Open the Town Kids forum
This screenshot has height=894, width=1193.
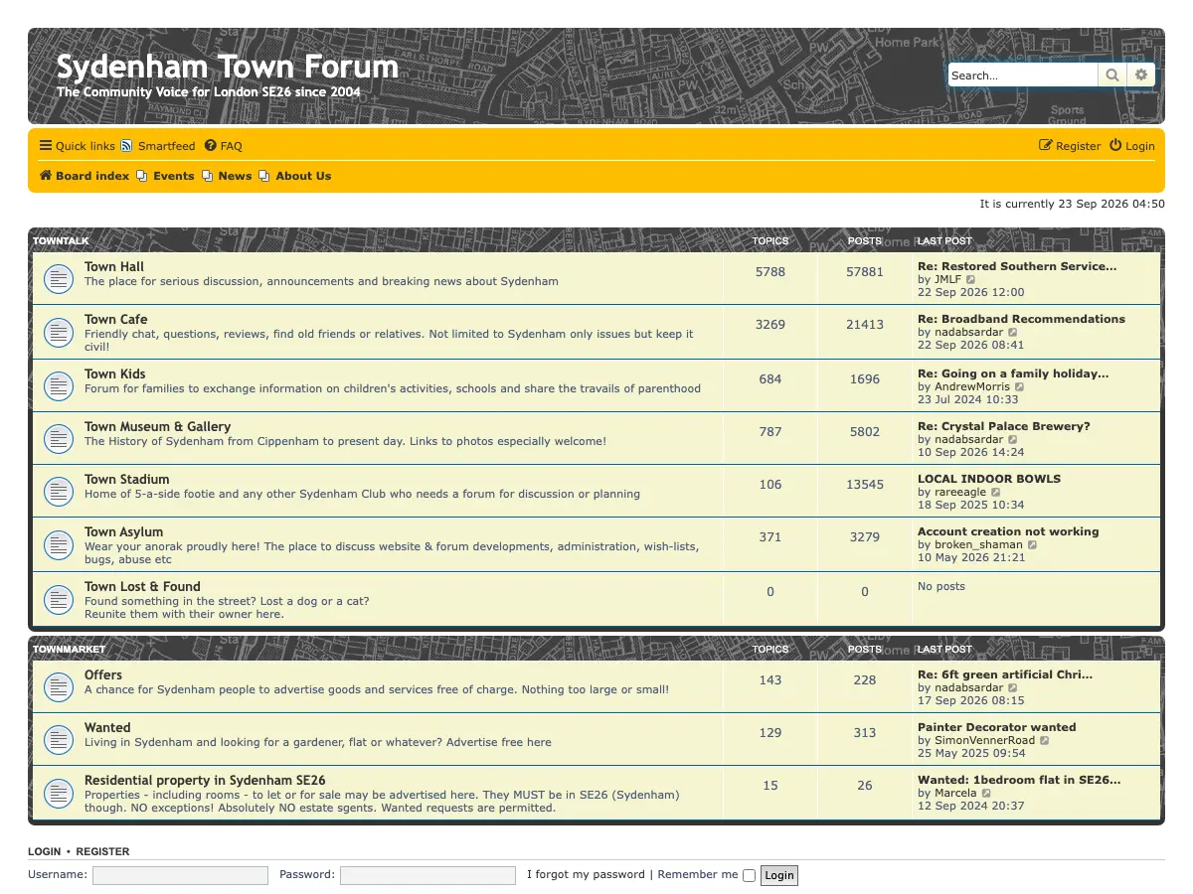click(x=115, y=373)
